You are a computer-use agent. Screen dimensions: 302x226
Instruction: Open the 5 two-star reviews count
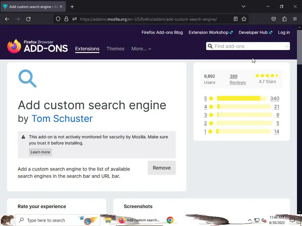pos(278,123)
